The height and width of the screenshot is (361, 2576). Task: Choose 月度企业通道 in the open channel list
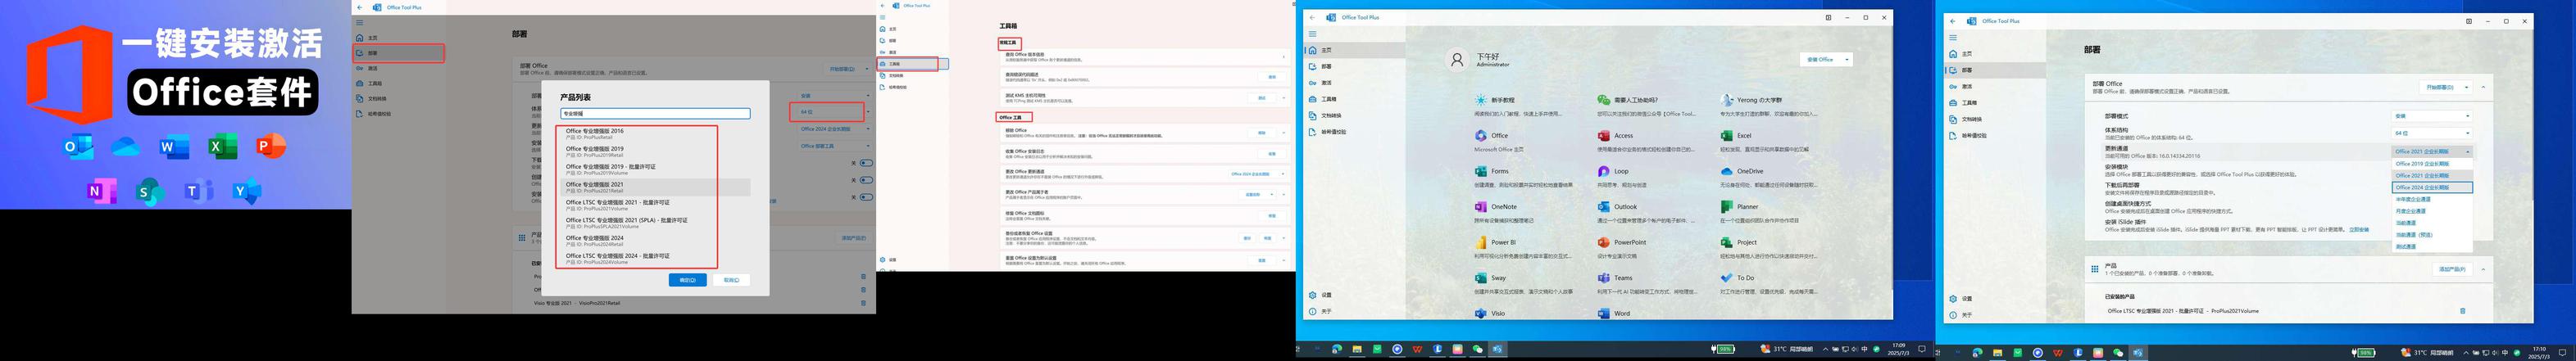click(x=2432, y=211)
